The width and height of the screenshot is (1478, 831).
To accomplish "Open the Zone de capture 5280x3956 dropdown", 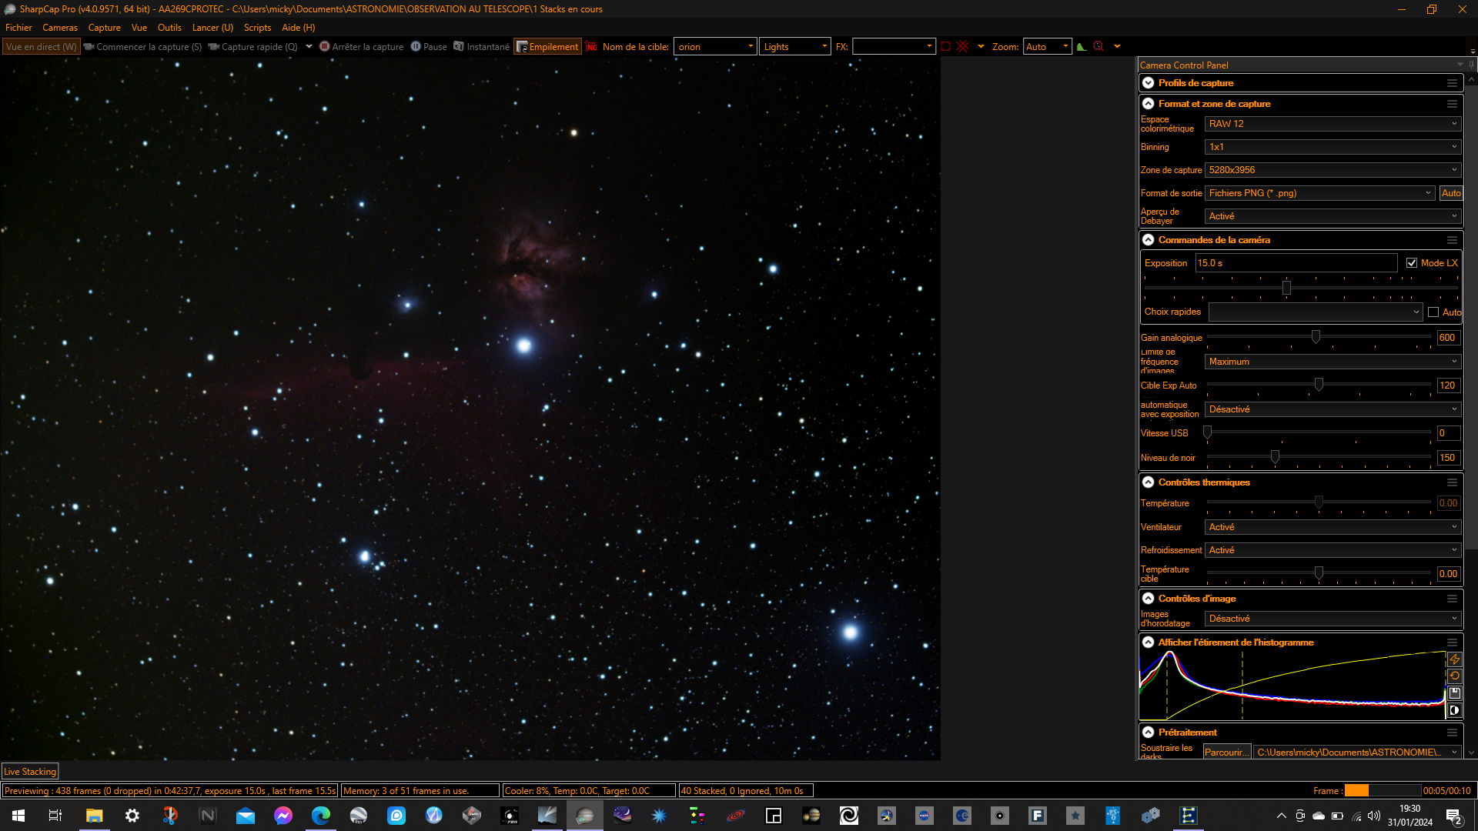I will click(x=1332, y=170).
